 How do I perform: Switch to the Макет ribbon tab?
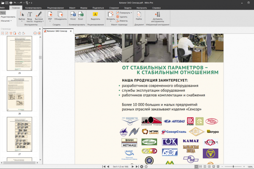[x=72, y=8]
